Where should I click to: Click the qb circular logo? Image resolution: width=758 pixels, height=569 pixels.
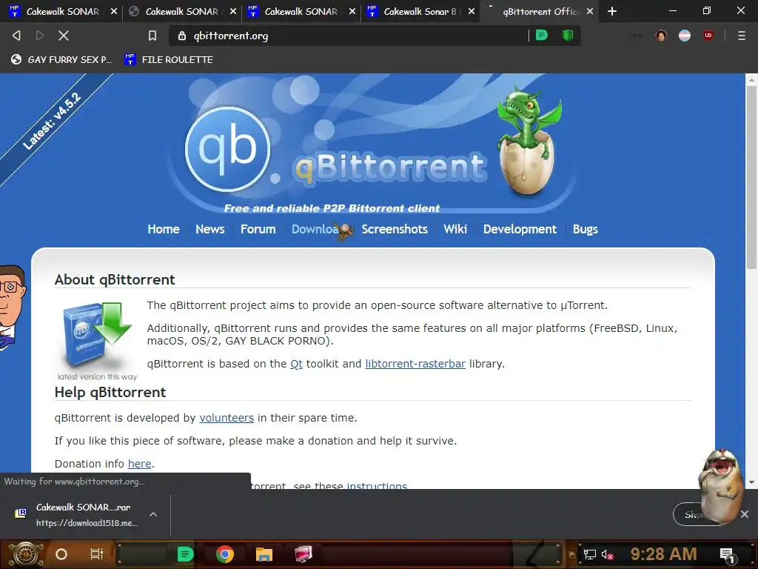coord(227,149)
